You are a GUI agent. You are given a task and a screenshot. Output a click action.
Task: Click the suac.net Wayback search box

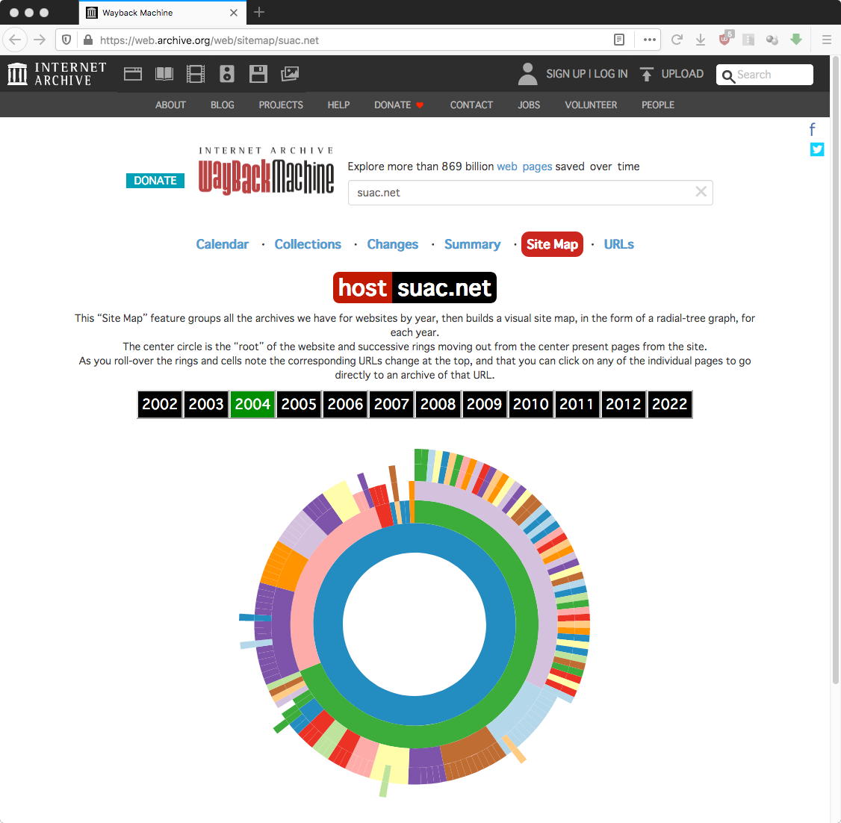coord(530,193)
